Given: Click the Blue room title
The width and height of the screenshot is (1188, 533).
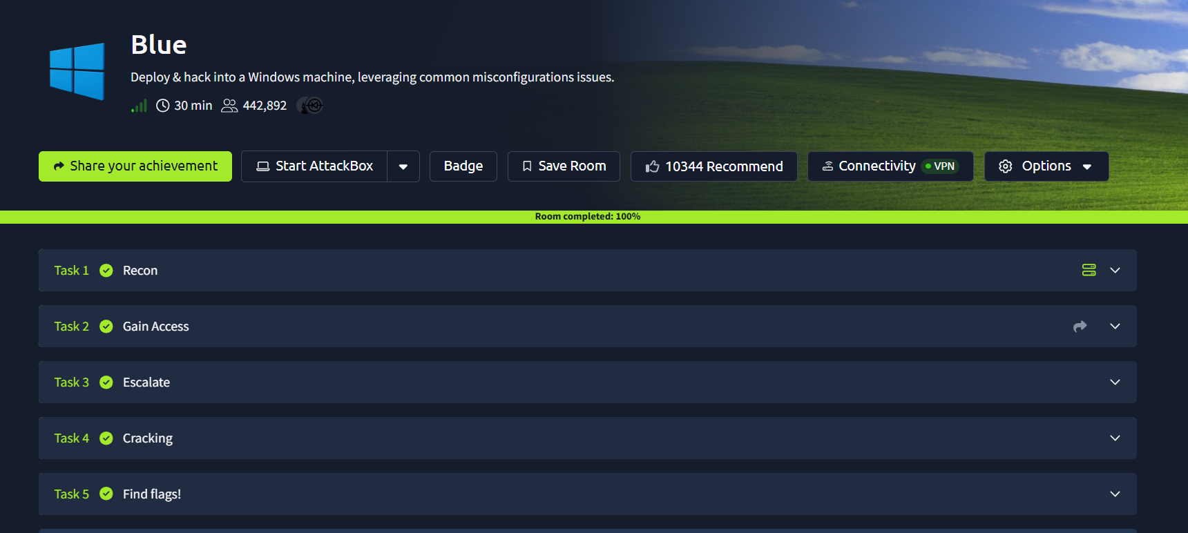Looking at the screenshot, I should coord(159,45).
